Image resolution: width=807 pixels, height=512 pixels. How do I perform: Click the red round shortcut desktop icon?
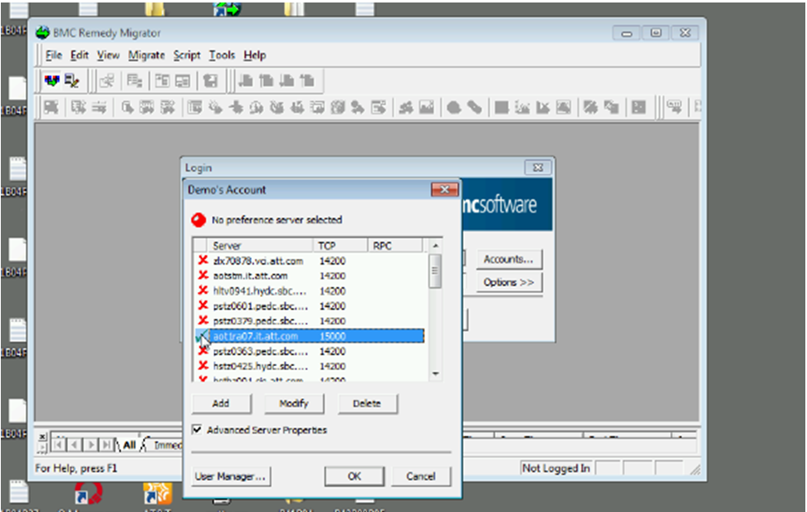(x=88, y=493)
